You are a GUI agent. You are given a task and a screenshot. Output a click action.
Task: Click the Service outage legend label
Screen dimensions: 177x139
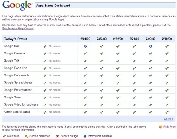point(69,136)
